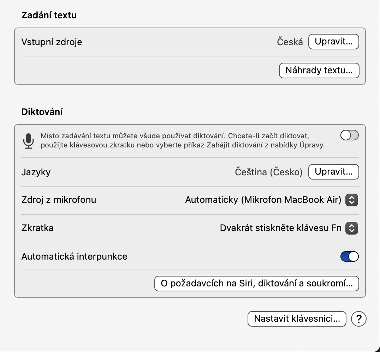Turn off Automatická interpunkce toggle
This screenshot has height=352, width=380.
349,256
